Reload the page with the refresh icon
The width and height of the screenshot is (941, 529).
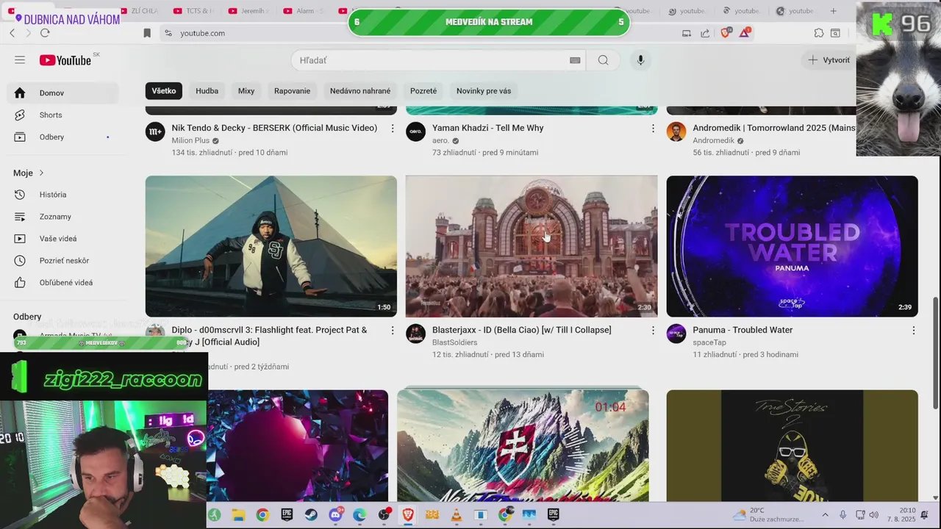45,33
